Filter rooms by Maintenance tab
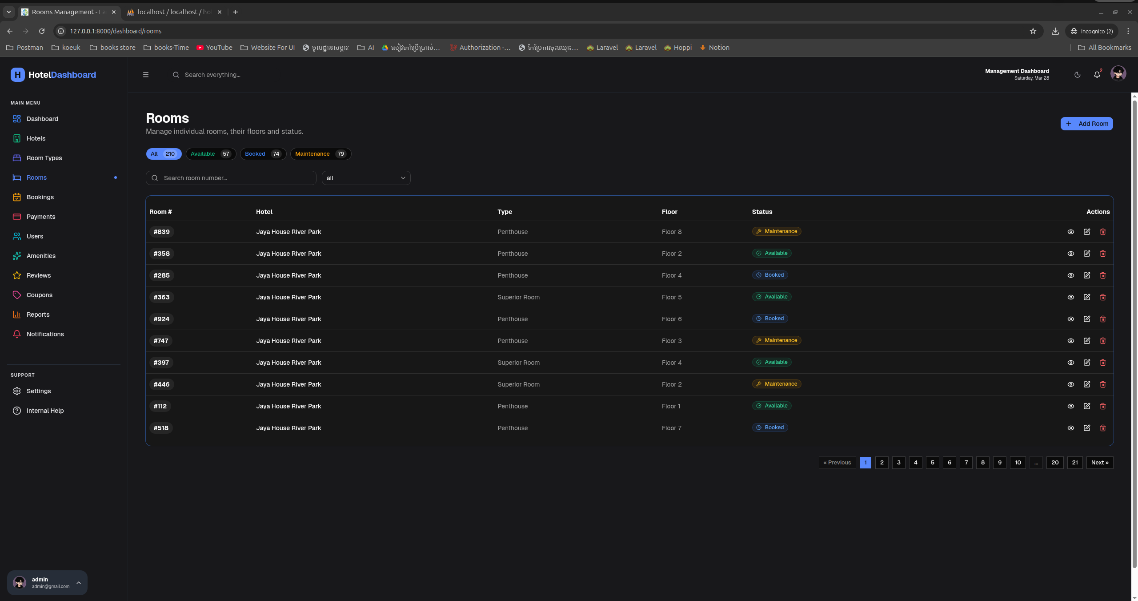Image resolution: width=1138 pixels, height=601 pixels. [321, 154]
